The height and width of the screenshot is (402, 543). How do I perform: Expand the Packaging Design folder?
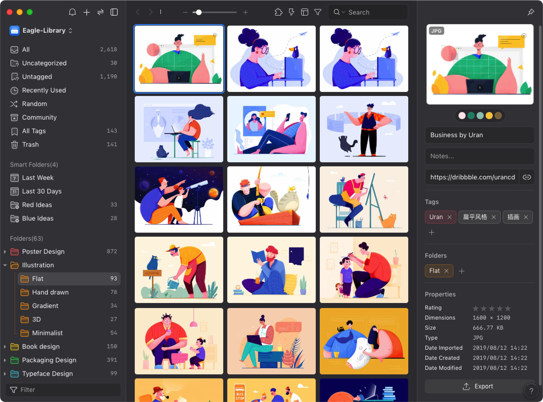5,360
